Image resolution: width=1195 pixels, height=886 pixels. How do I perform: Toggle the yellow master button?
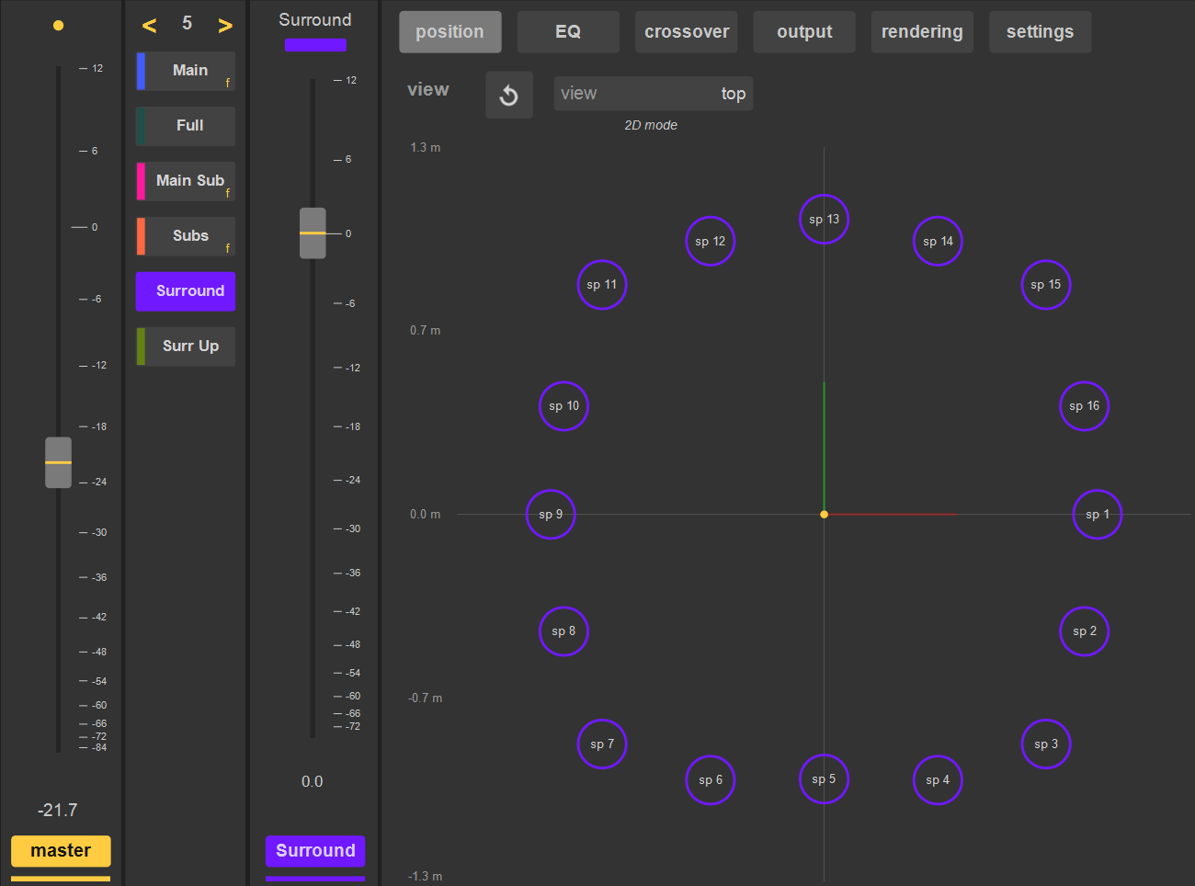pos(61,851)
